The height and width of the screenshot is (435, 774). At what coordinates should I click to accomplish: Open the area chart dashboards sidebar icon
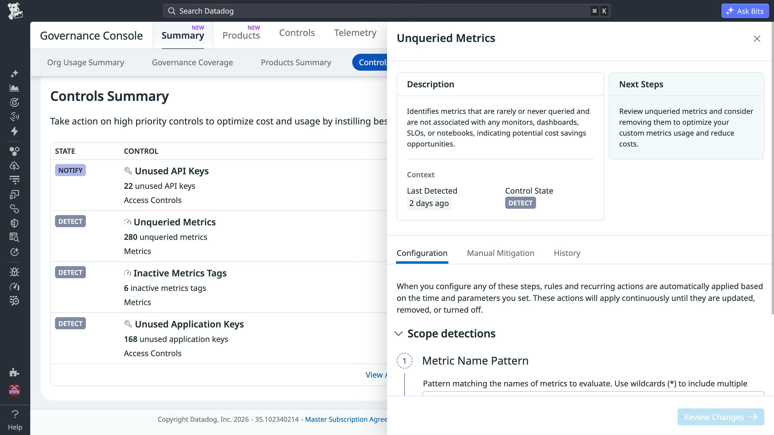(14, 88)
